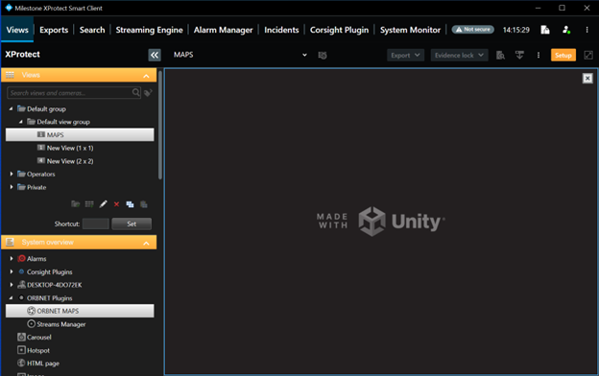Click the rename pencil icon
The height and width of the screenshot is (376, 599).
[103, 204]
